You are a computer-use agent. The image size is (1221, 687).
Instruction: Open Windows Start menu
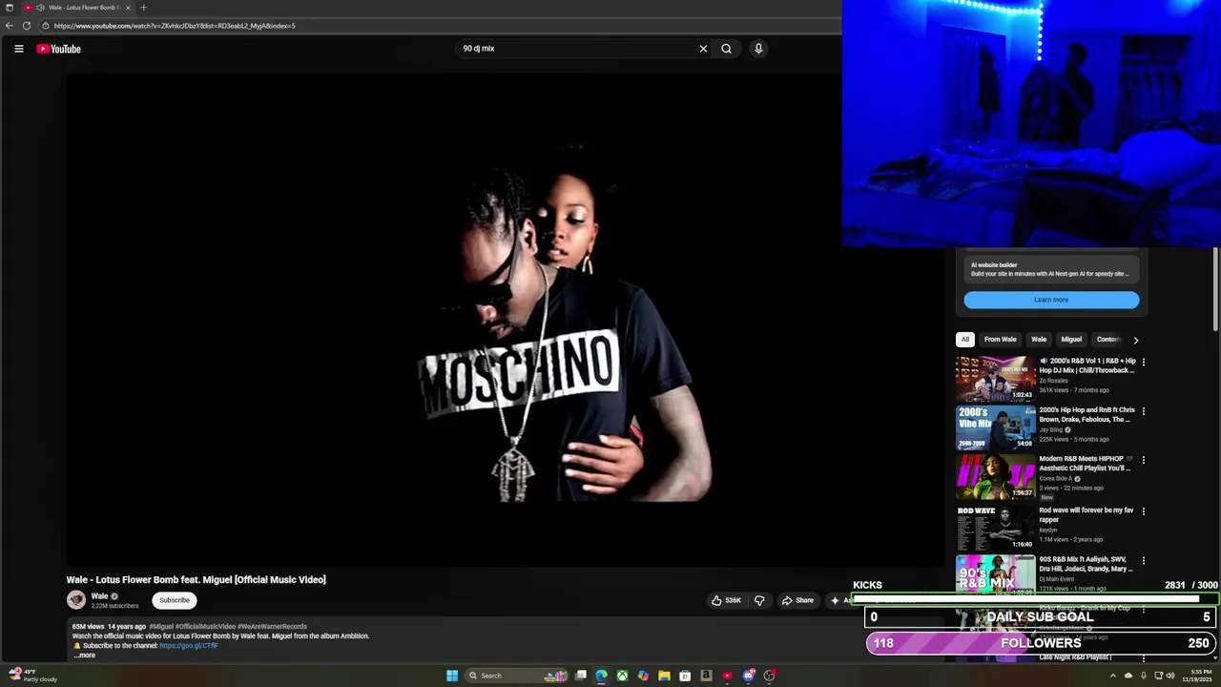(x=452, y=676)
